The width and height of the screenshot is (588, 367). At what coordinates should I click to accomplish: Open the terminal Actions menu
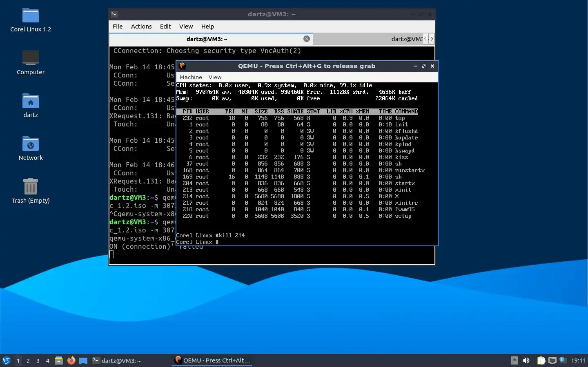point(141,27)
